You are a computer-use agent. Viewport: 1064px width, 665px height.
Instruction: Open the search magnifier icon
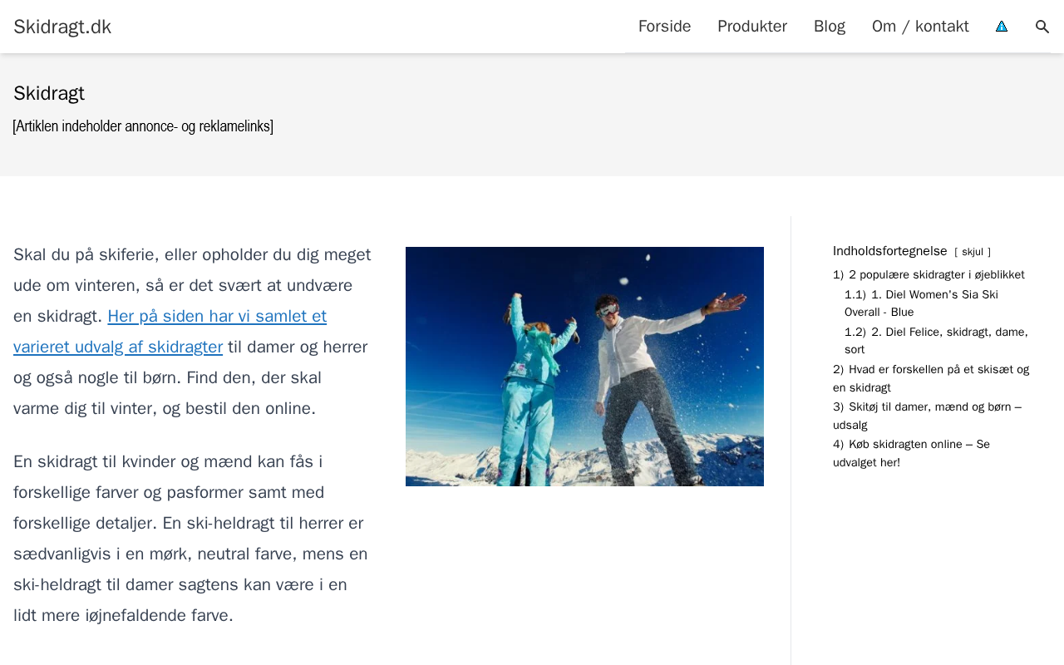1042,27
